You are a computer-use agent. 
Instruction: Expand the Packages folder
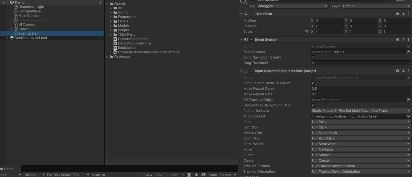(x=107, y=56)
